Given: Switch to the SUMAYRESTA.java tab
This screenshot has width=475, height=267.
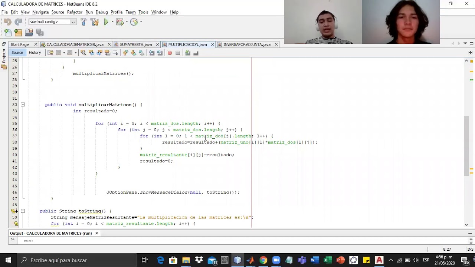Looking at the screenshot, I should (136, 44).
